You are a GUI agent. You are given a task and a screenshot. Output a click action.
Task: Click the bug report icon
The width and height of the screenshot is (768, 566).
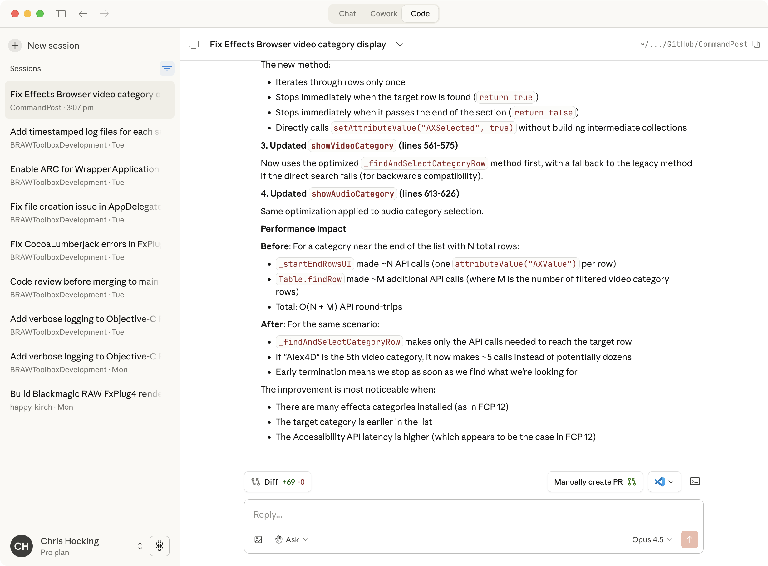pos(160,546)
